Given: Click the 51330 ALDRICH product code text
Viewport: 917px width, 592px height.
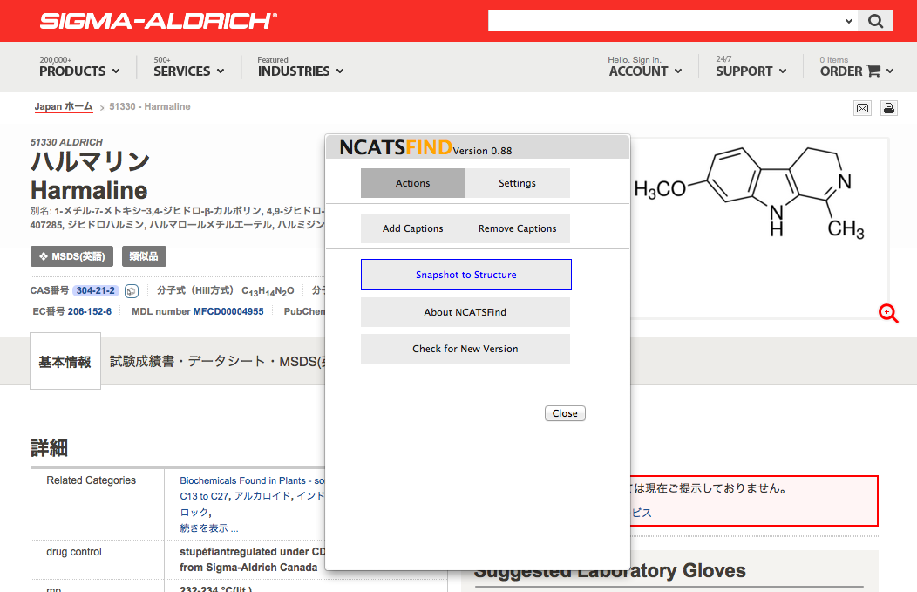Looking at the screenshot, I should tap(66, 142).
